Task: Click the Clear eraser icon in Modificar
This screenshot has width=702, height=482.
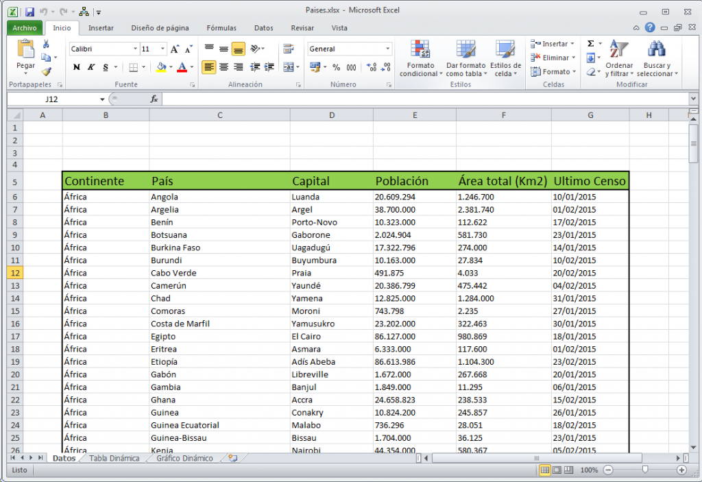Action: (x=591, y=72)
